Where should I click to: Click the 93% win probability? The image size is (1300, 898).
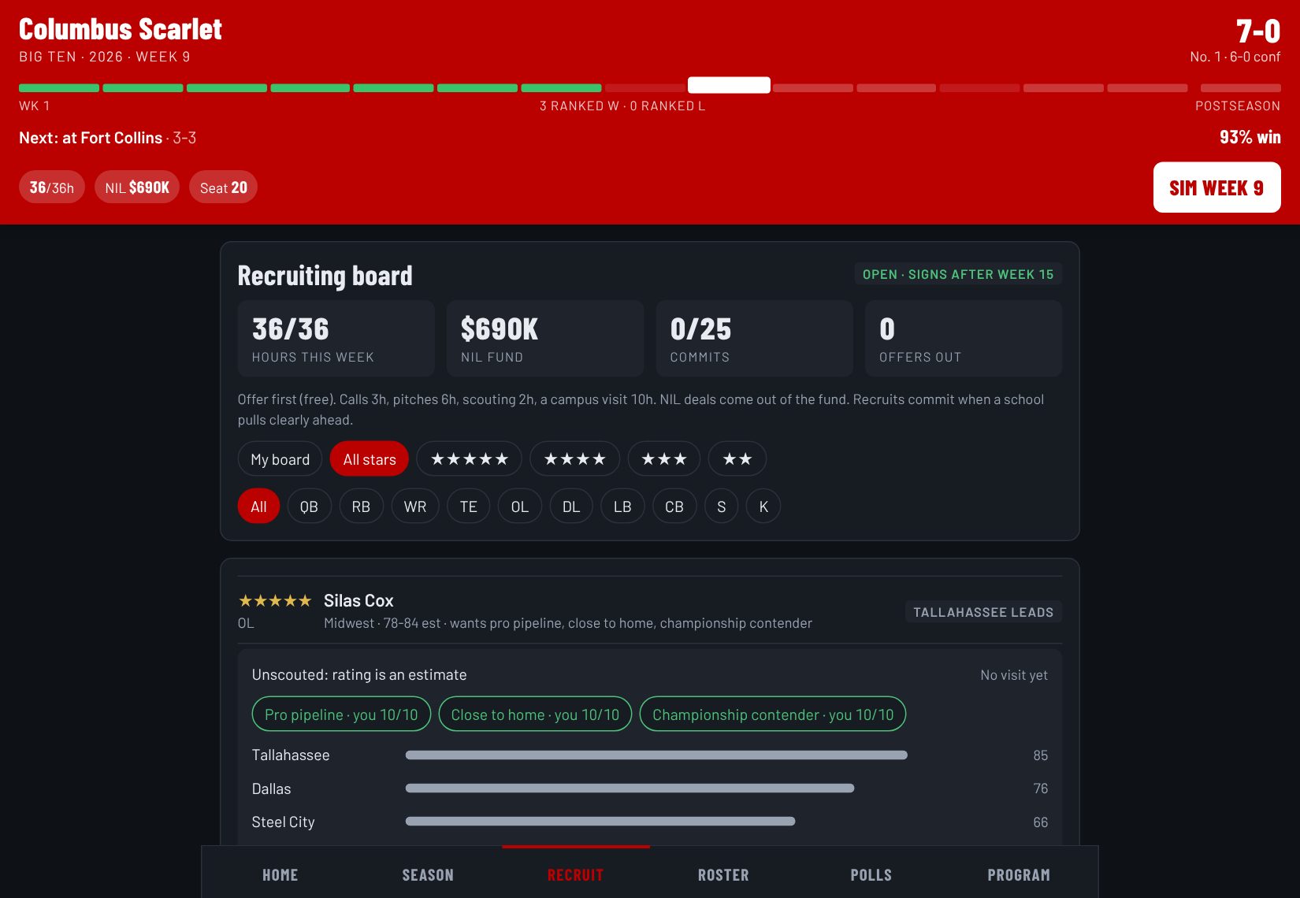[1250, 137]
